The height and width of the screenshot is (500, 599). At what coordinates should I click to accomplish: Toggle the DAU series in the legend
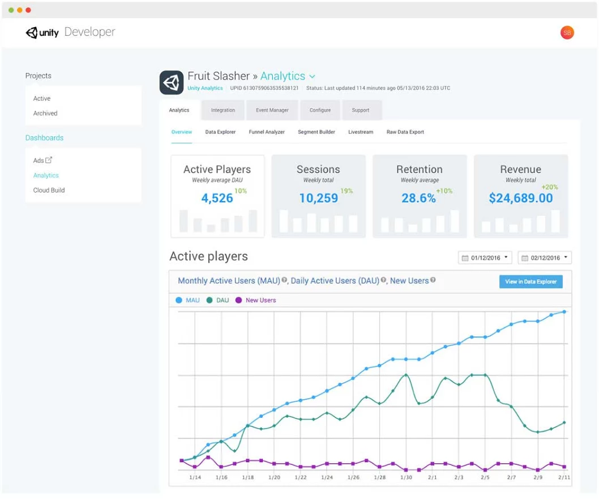[220, 300]
